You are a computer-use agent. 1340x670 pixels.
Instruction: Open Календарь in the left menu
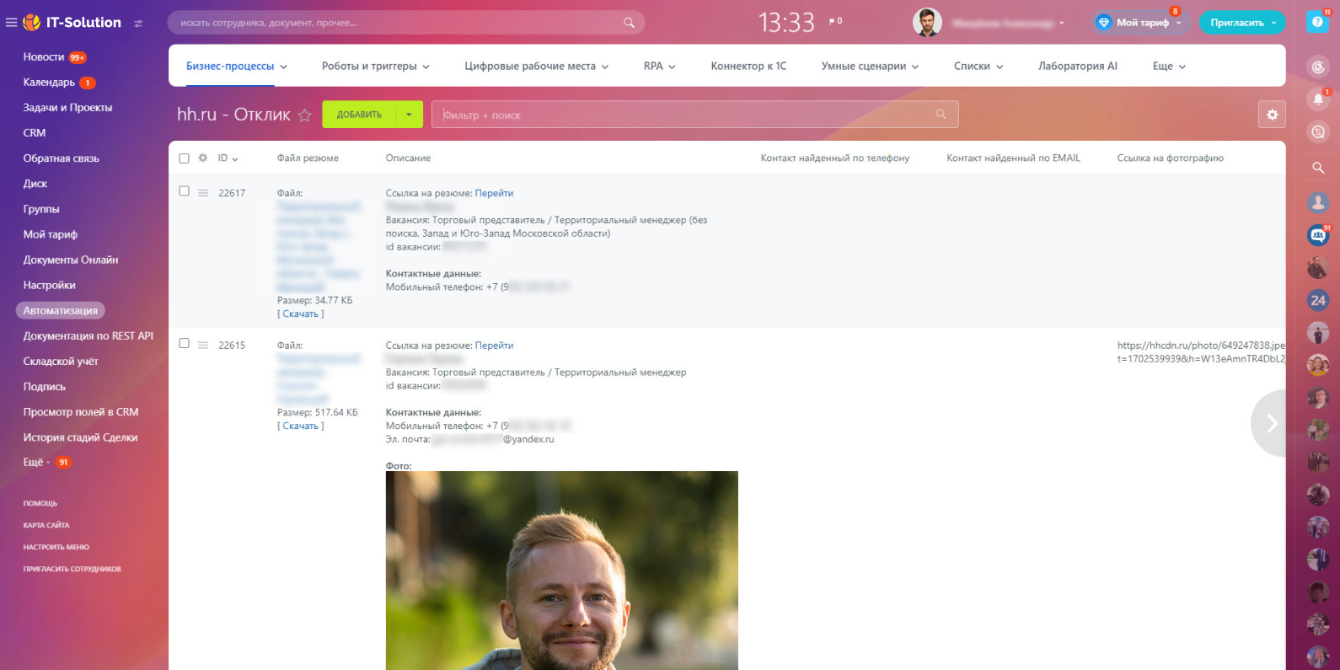pos(49,82)
